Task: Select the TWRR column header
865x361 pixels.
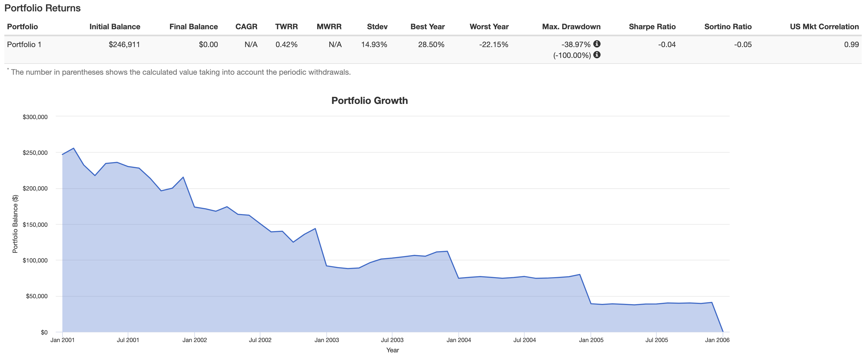Action: tap(286, 27)
